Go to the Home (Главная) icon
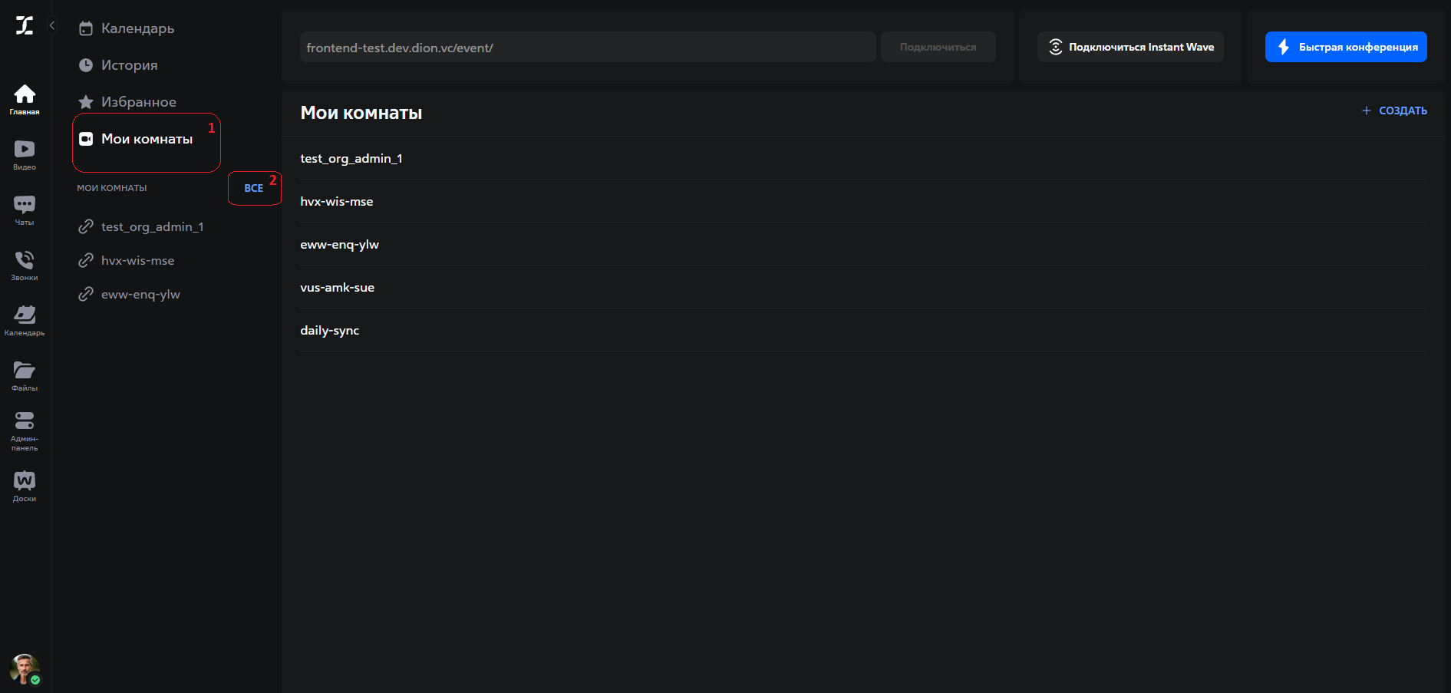This screenshot has height=693, width=1451. [25, 99]
